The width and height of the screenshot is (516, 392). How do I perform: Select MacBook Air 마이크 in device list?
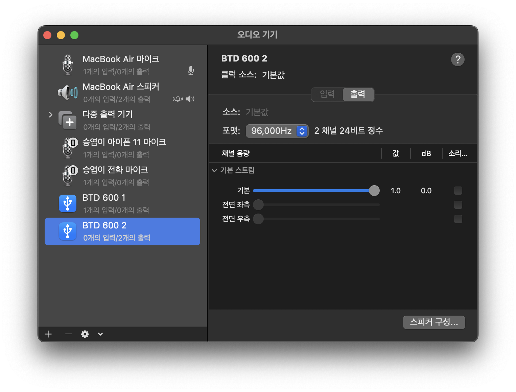(122, 65)
